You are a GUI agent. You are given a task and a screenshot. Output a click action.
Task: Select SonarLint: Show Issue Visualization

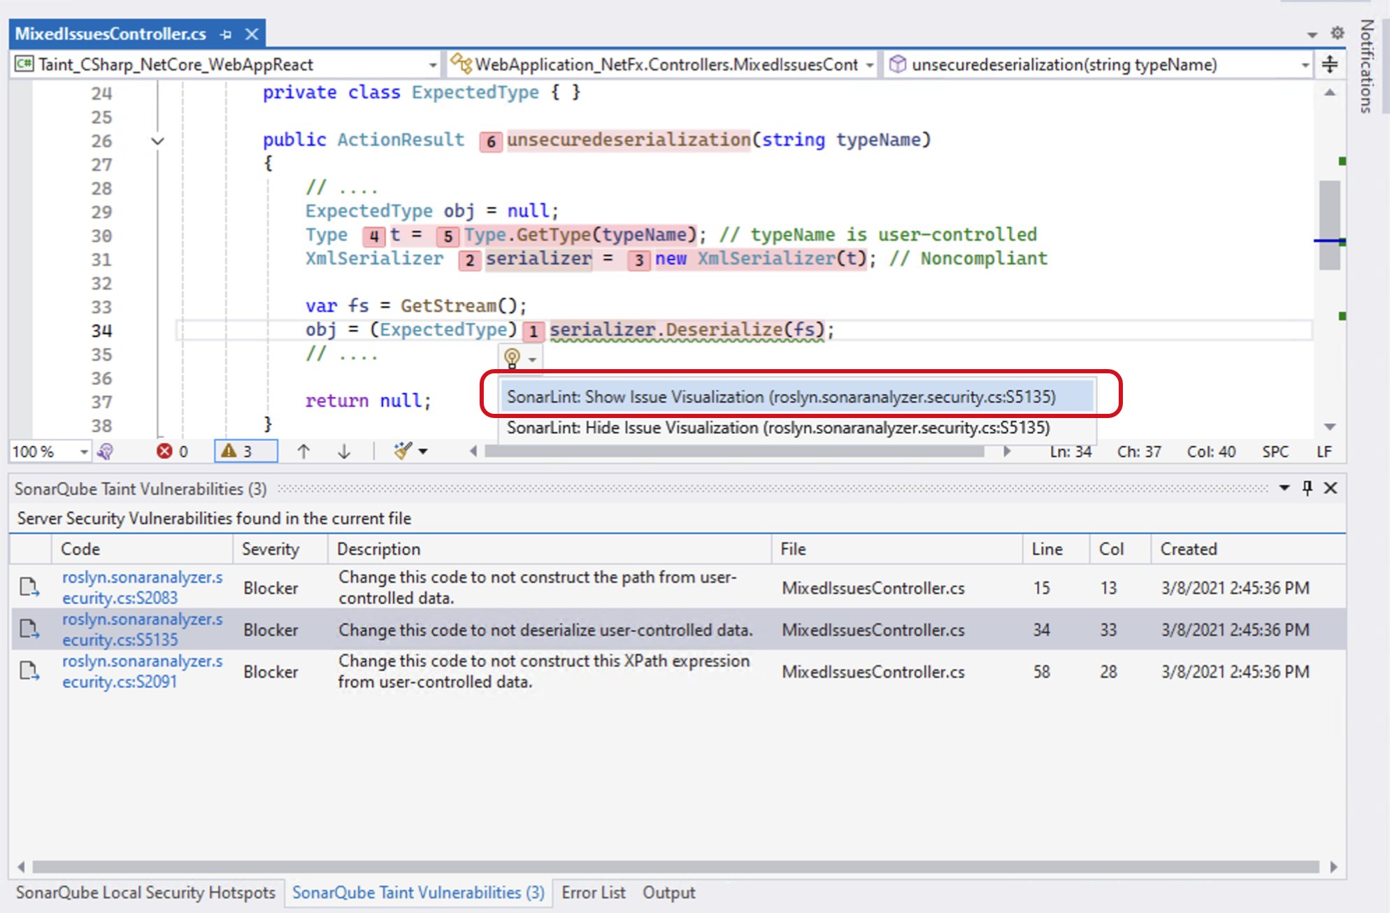click(797, 397)
